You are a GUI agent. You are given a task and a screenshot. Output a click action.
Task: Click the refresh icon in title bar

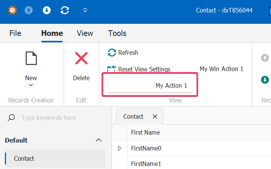tap(65, 10)
